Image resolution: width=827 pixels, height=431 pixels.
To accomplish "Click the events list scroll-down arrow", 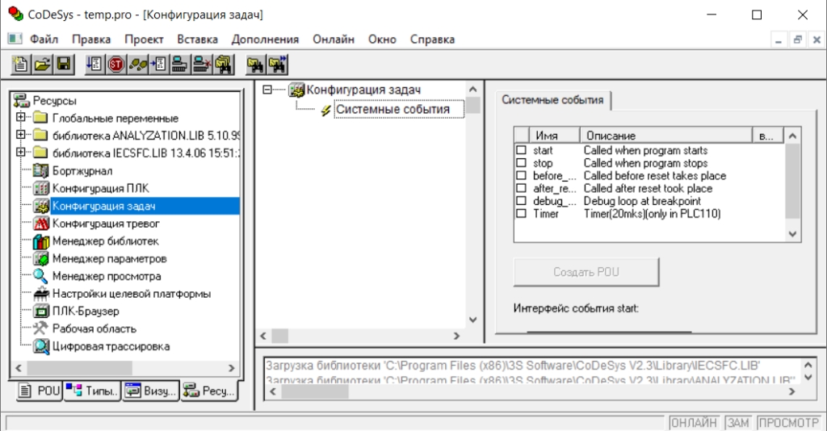I will pos(792,234).
